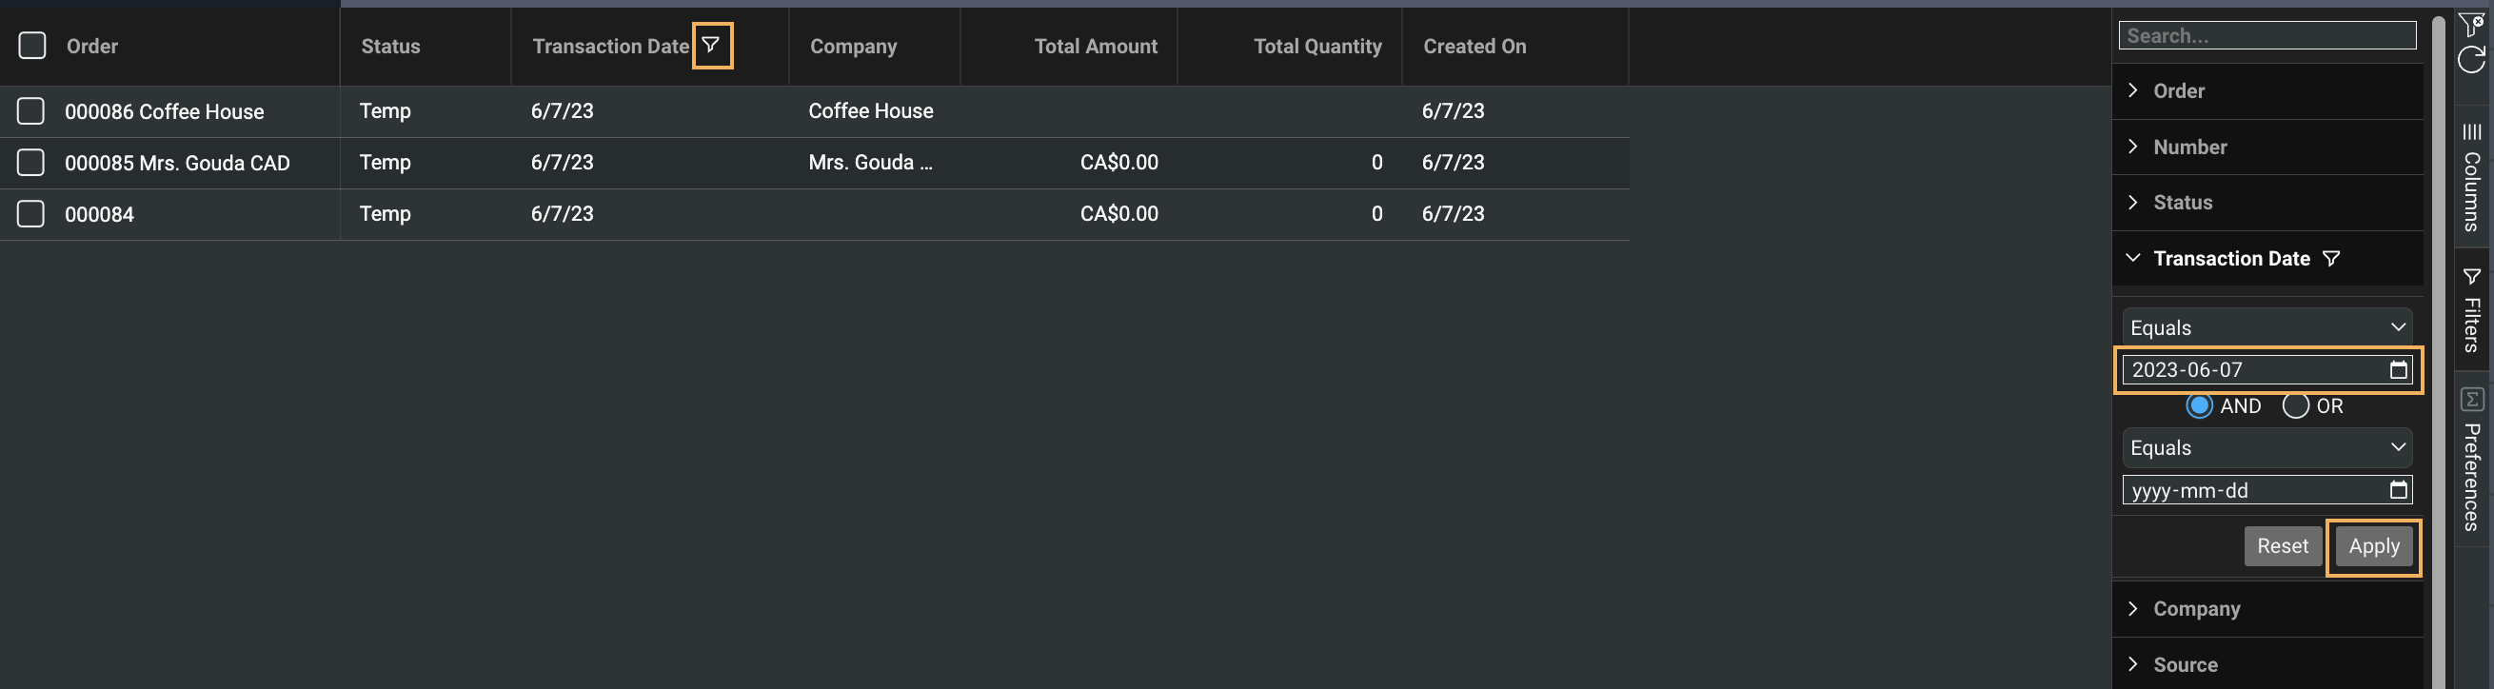Click the Search input field
Screen dimensions: 2494x689
[2266, 36]
